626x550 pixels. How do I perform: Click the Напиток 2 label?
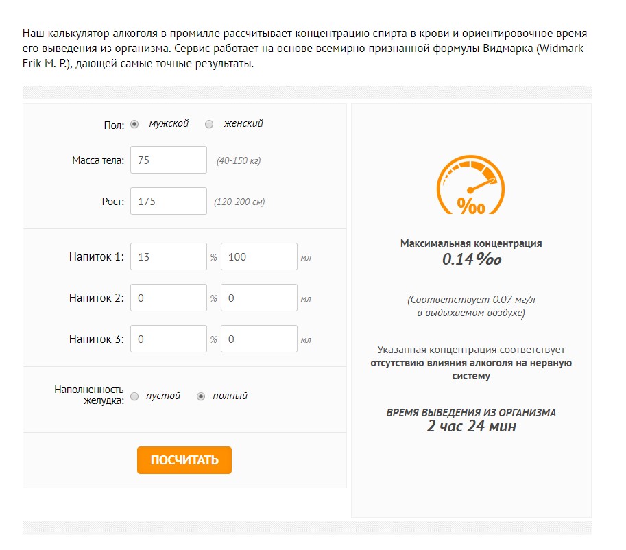pos(97,298)
